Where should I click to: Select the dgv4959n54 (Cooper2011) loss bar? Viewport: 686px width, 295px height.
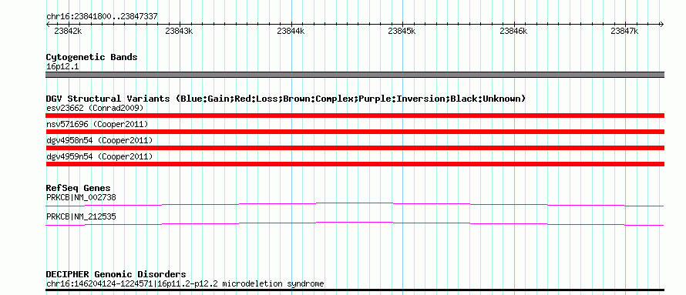(x=355, y=164)
